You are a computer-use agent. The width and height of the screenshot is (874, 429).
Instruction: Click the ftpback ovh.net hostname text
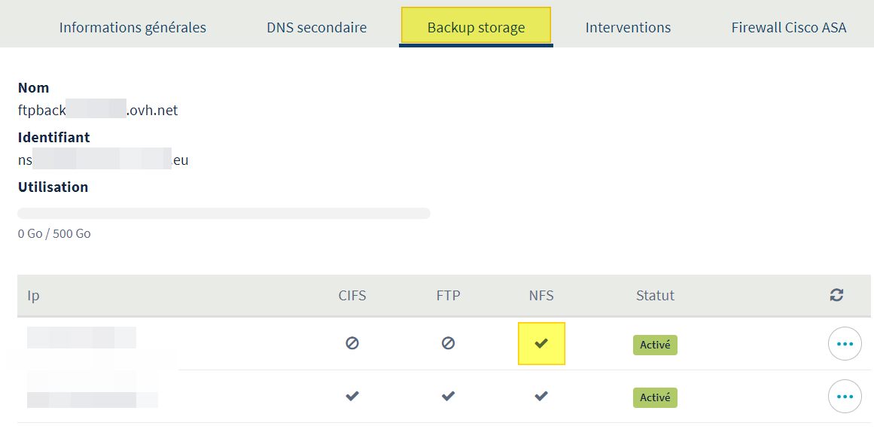tap(98, 111)
